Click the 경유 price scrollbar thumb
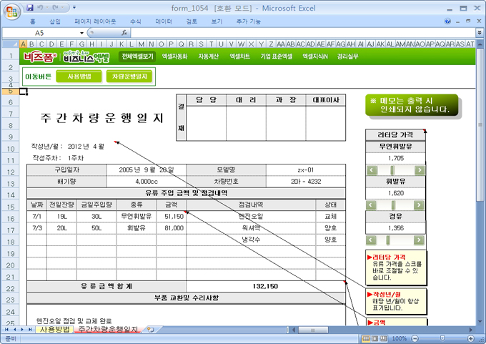 (x=388, y=240)
